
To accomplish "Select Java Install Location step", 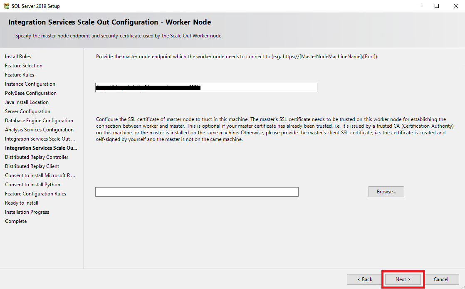I will 27,102.
